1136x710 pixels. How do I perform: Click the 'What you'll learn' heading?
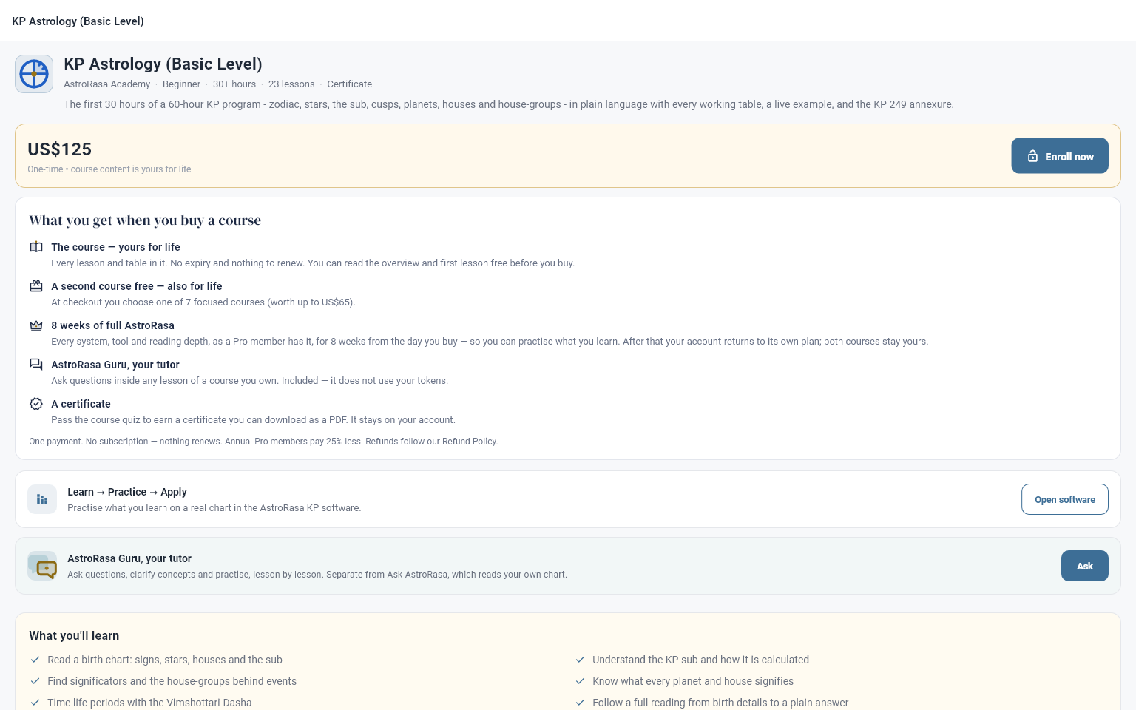click(x=74, y=635)
